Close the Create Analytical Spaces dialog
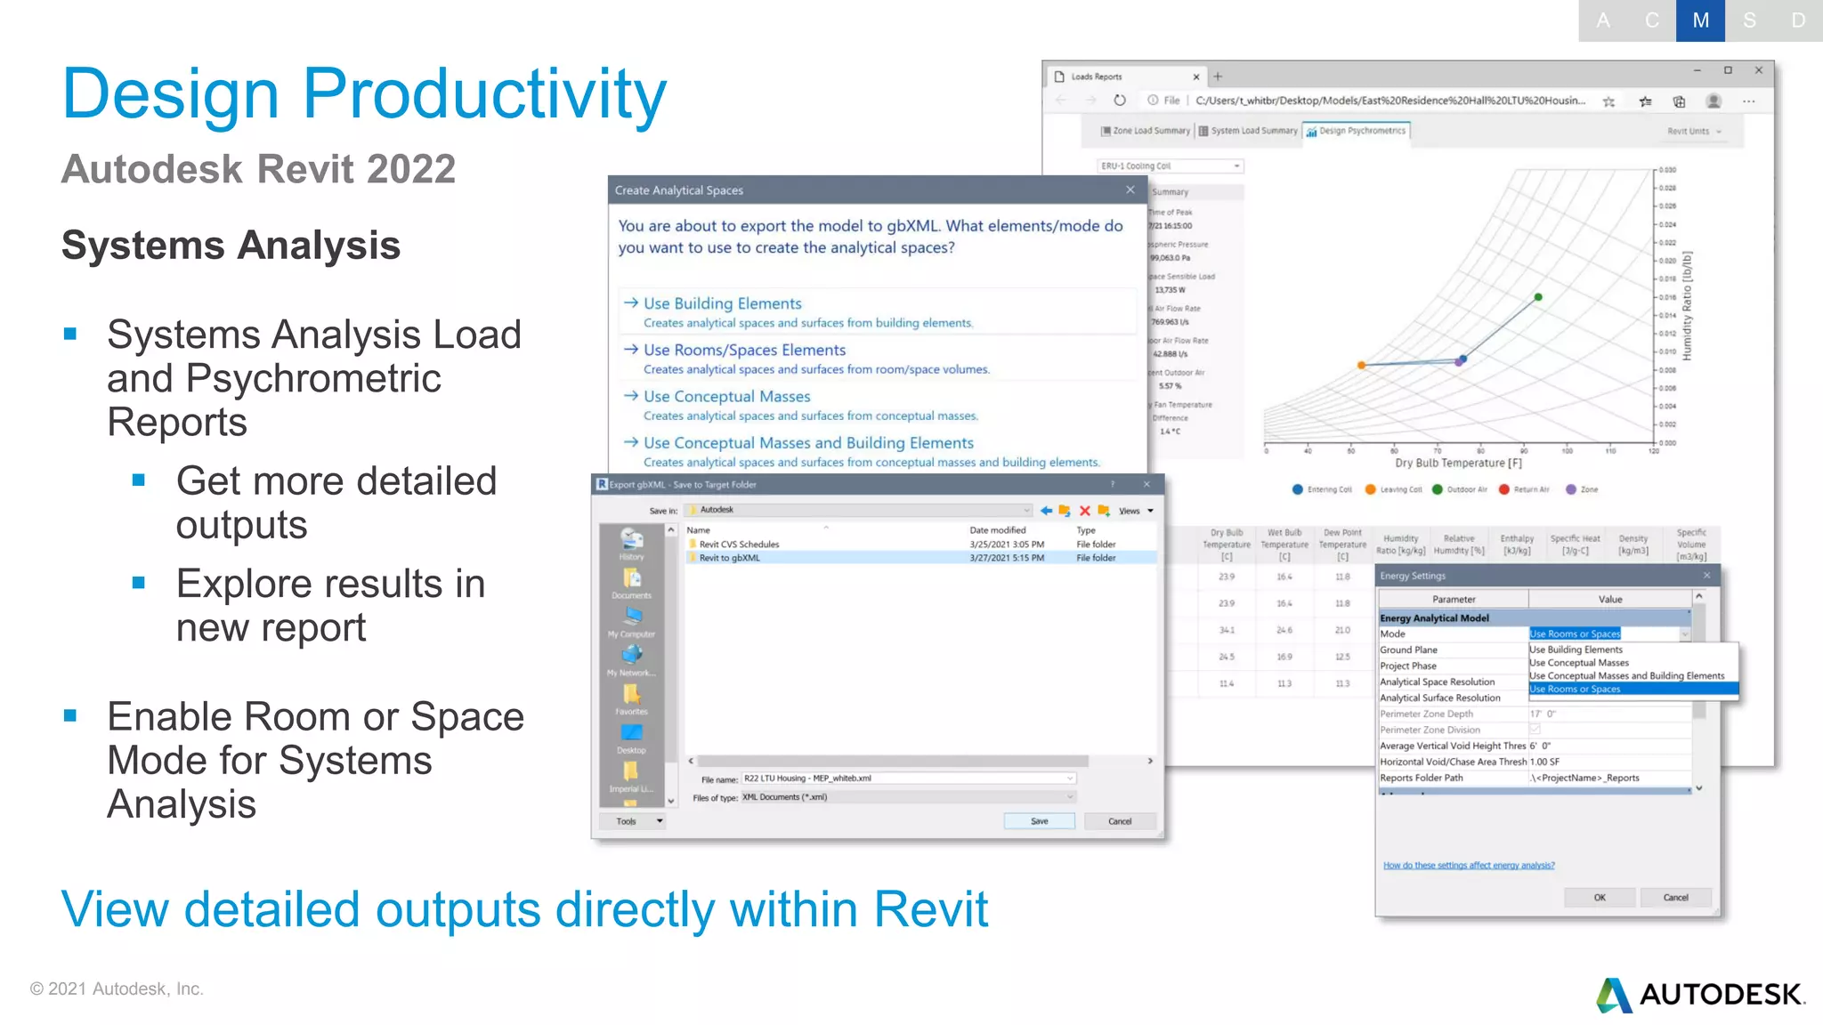 [x=1130, y=190]
